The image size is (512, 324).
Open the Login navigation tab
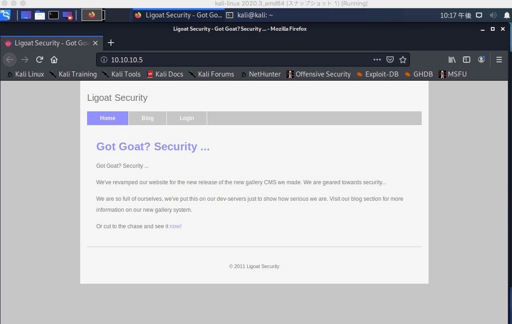click(187, 118)
